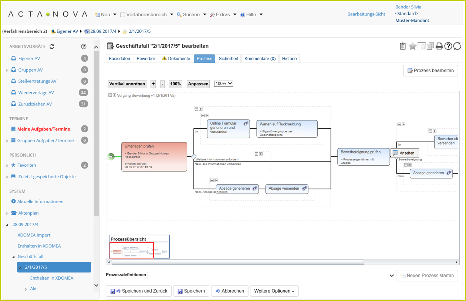Open the clipboard icon in the header
The width and height of the screenshot is (466, 301).
[402, 46]
